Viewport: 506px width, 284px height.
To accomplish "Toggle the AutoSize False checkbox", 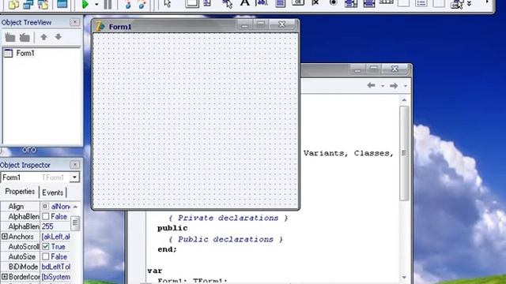I will pos(46,256).
